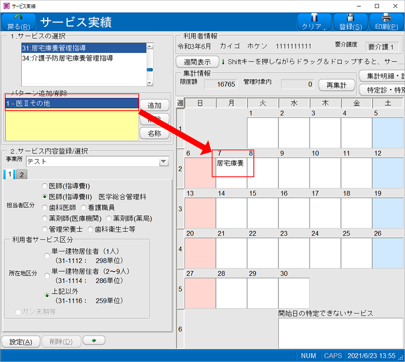This screenshot has height=362, width=405.
Task: Select the 歯科医師 radio option
Action: (44, 207)
